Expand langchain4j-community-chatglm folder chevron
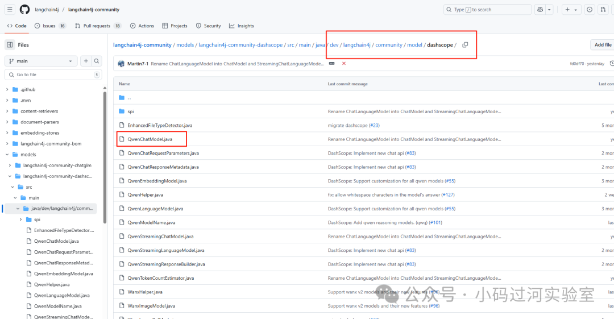614x319 pixels. coord(10,165)
